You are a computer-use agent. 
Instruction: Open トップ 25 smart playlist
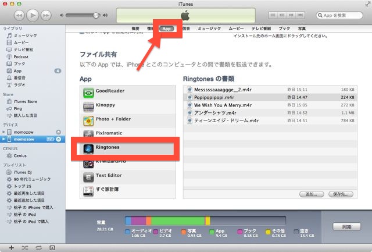tap(33, 186)
